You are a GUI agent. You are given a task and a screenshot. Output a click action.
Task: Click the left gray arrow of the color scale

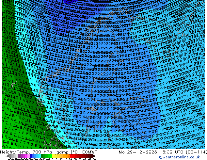pyautogui.click(x=7, y=156)
